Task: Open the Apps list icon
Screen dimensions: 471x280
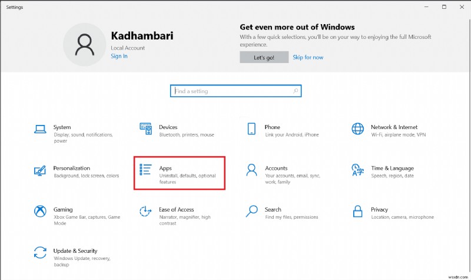Action: [x=145, y=170]
